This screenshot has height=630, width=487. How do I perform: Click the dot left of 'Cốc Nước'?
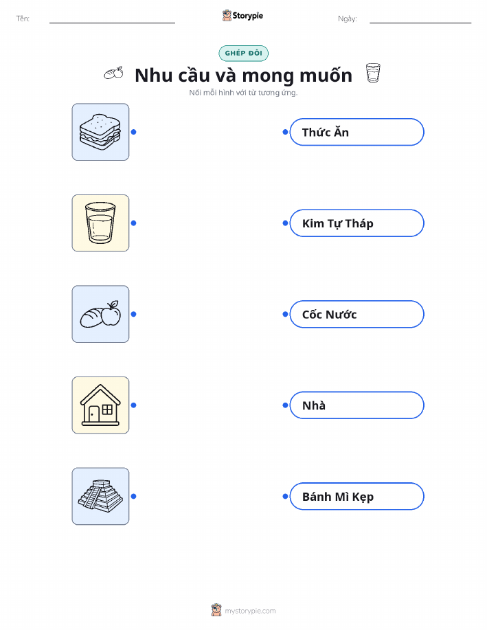[x=285, y=314]
